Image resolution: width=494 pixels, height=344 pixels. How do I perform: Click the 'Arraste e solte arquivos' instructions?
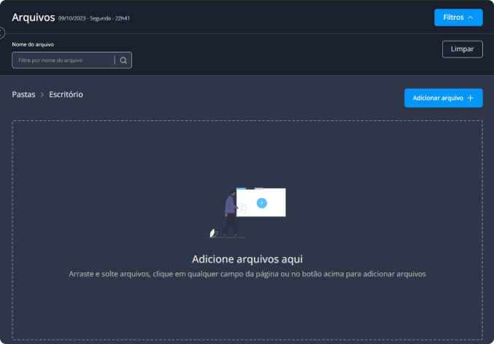coord(247,274)
